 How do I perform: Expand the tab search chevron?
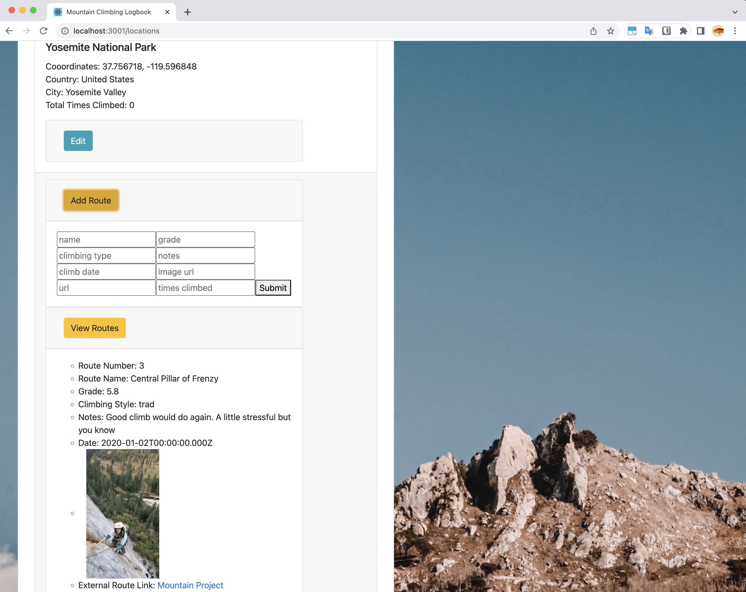(x=734, y=12)
